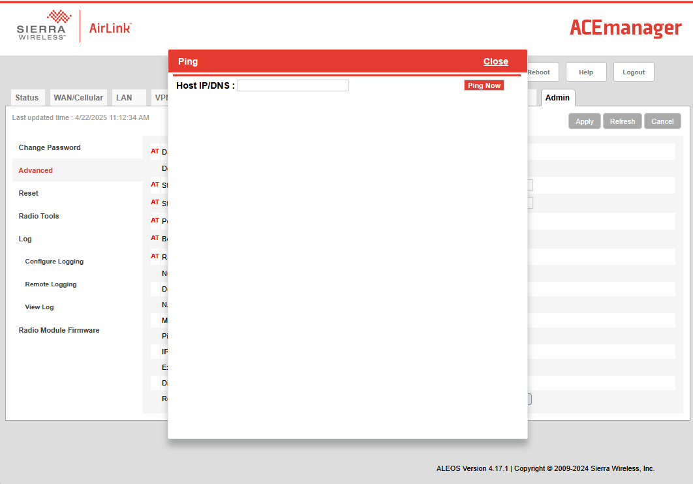Open View Log submenu item
The image size is (693, 484).
[39, 307]
